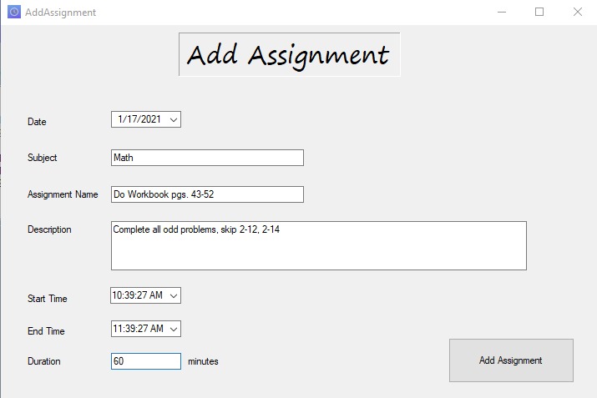The width and height of the screenshot is (597, 398).
Task: Focus the Subject field containing Math
Action: (207, 158)
